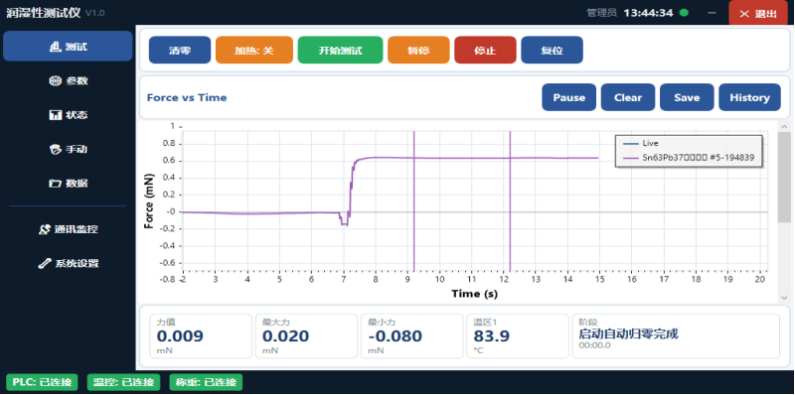Go to the 手动 control page
Image resolution: width=795 pixels, height=395 pixels.
click(x=68, y=150)
